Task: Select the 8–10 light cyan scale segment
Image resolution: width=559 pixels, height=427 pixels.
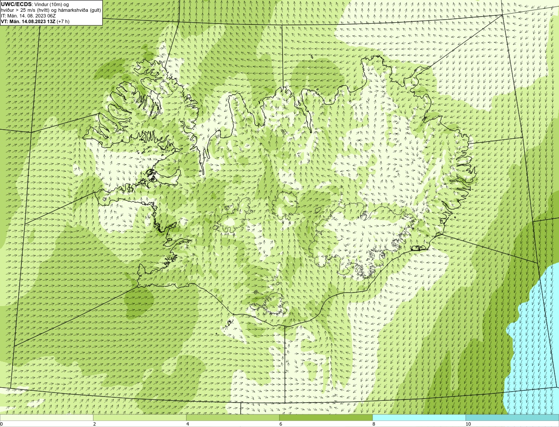Action: coord(419,418)
